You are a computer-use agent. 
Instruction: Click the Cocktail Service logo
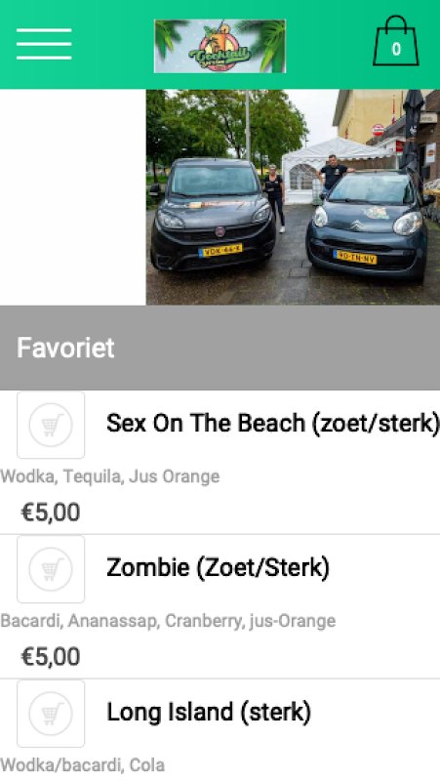pos(220,46)
